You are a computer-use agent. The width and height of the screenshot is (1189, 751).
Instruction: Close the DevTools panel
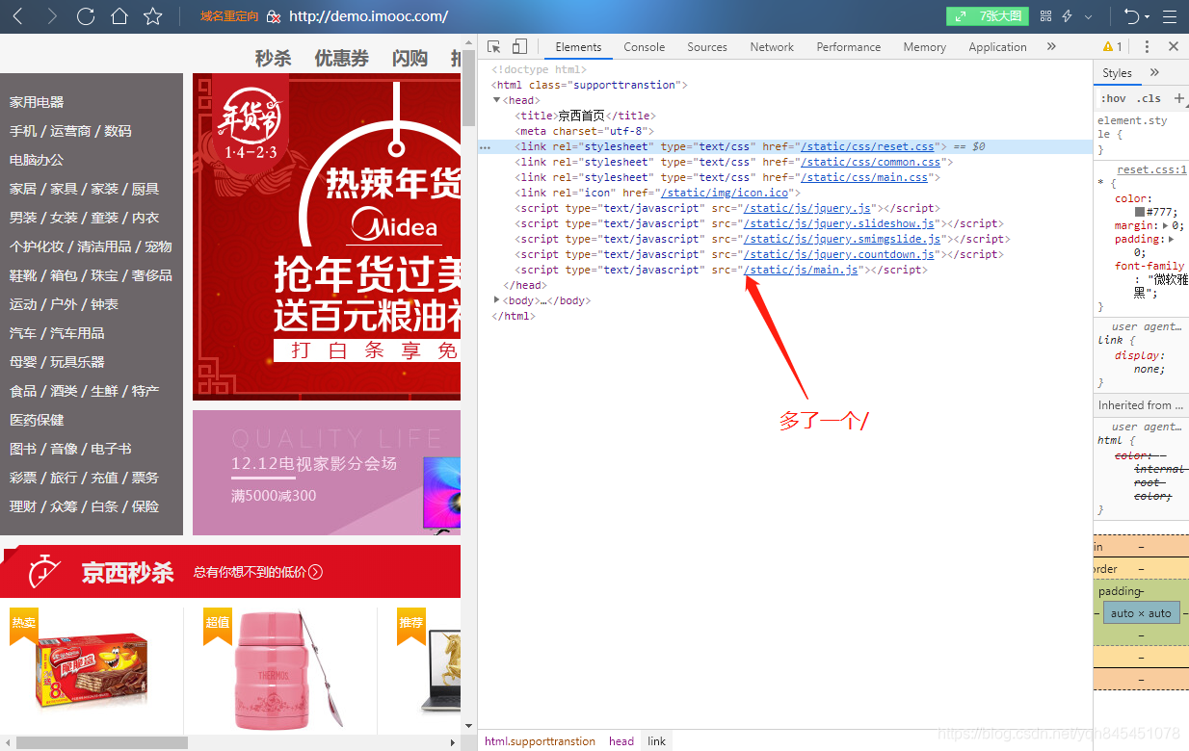point(1173,46)
